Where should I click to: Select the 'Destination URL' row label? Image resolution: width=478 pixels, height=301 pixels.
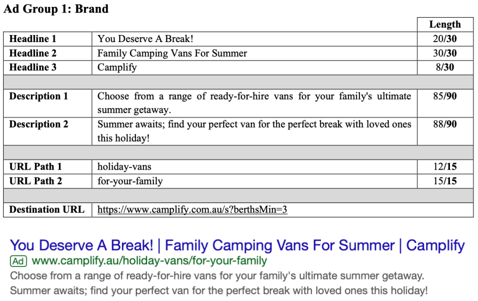(x=47, y=210)
